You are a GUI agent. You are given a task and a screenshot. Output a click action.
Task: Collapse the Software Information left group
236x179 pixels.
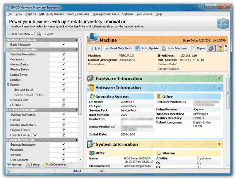[x=76, y=110]
